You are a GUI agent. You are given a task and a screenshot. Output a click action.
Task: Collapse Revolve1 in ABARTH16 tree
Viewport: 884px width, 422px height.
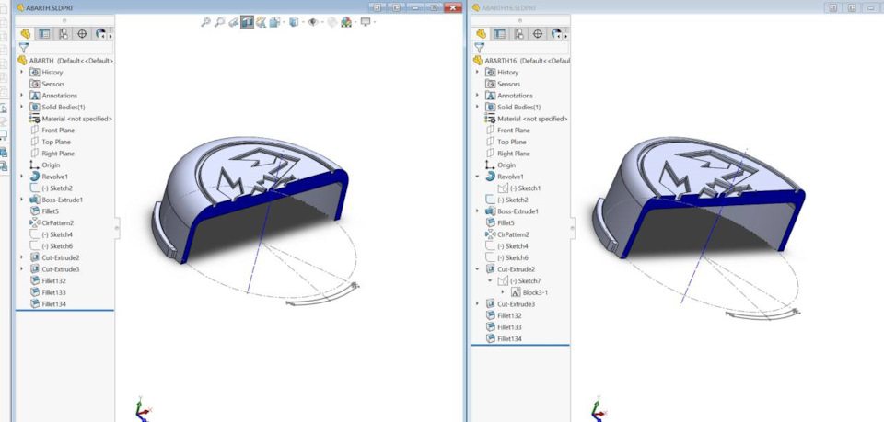point(478,177)
